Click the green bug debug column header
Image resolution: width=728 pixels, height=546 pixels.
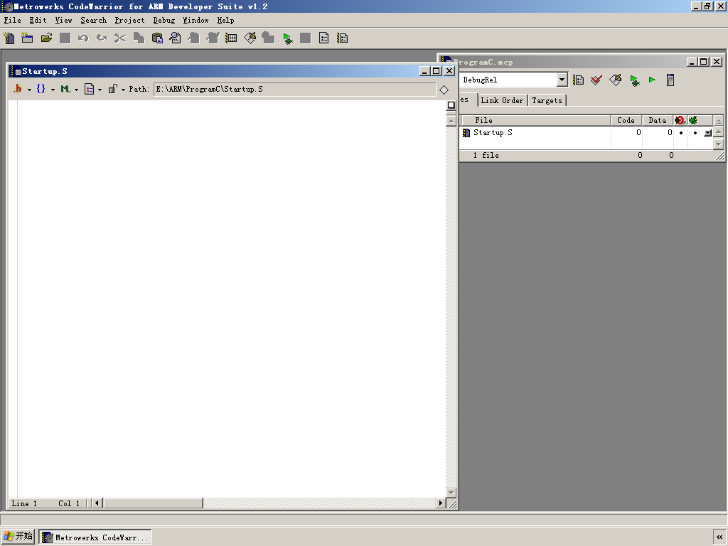click(693, 120)
